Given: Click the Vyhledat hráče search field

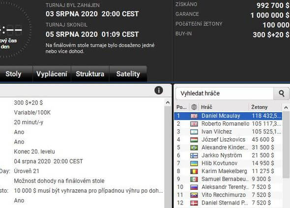Looking at the screenshot, I should point(224,93).
